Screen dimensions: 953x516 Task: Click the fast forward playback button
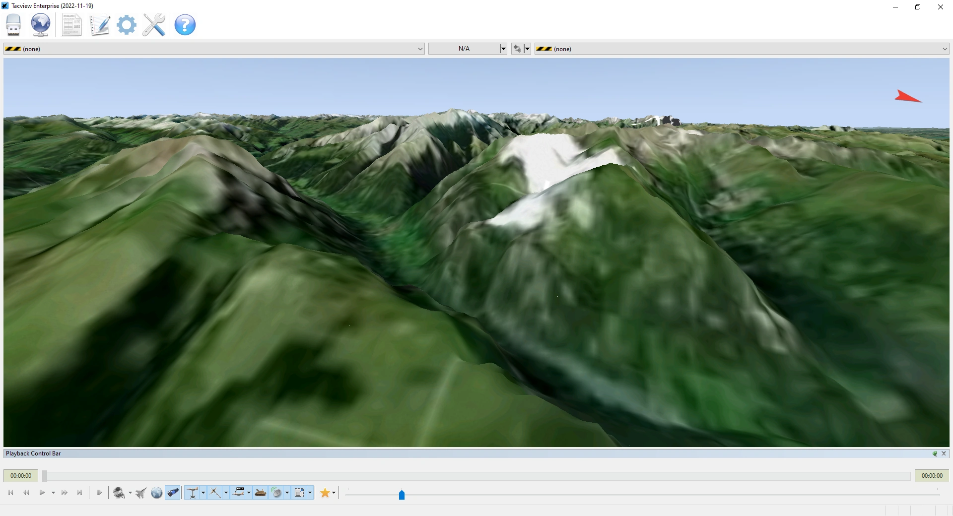65,493
